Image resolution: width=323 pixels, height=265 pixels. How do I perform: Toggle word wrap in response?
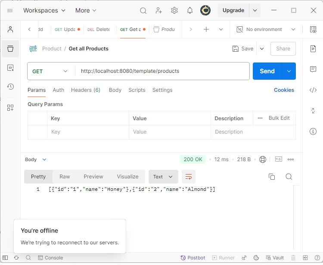tap(189, 177)
